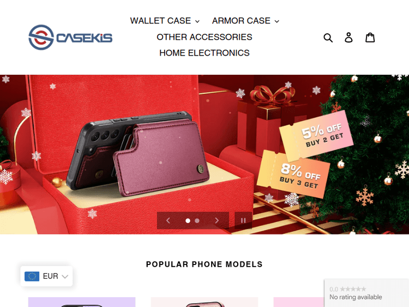
Task: Click the Casekis logo
Action: click(x=70, y=37)
